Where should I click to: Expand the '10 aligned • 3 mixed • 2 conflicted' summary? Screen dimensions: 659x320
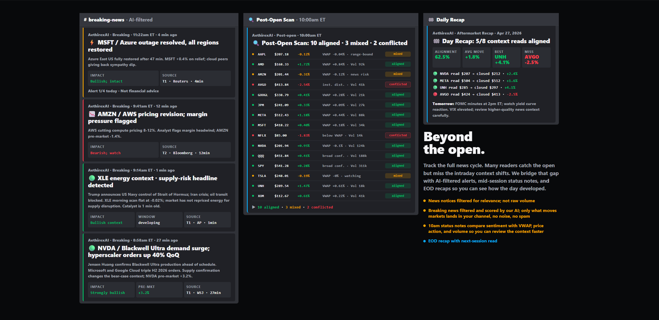[x=292, y=207]
